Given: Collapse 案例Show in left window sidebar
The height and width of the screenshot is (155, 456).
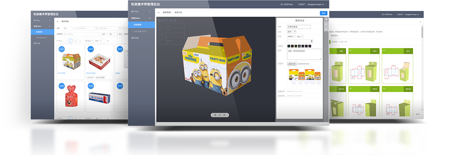Looking at the screenshot, I should pyautogui.click(x=42, y=26).
